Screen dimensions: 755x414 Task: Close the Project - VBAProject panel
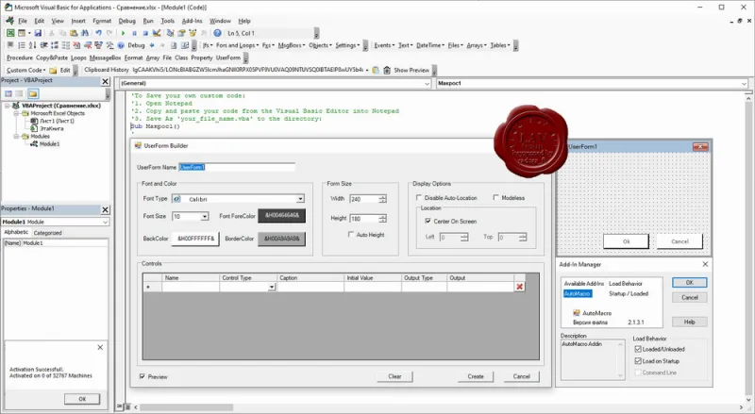tap(106, 81)
